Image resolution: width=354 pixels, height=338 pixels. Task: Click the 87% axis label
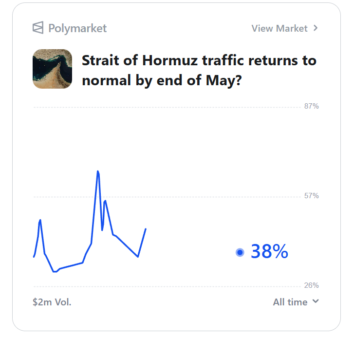click(311, 106)
